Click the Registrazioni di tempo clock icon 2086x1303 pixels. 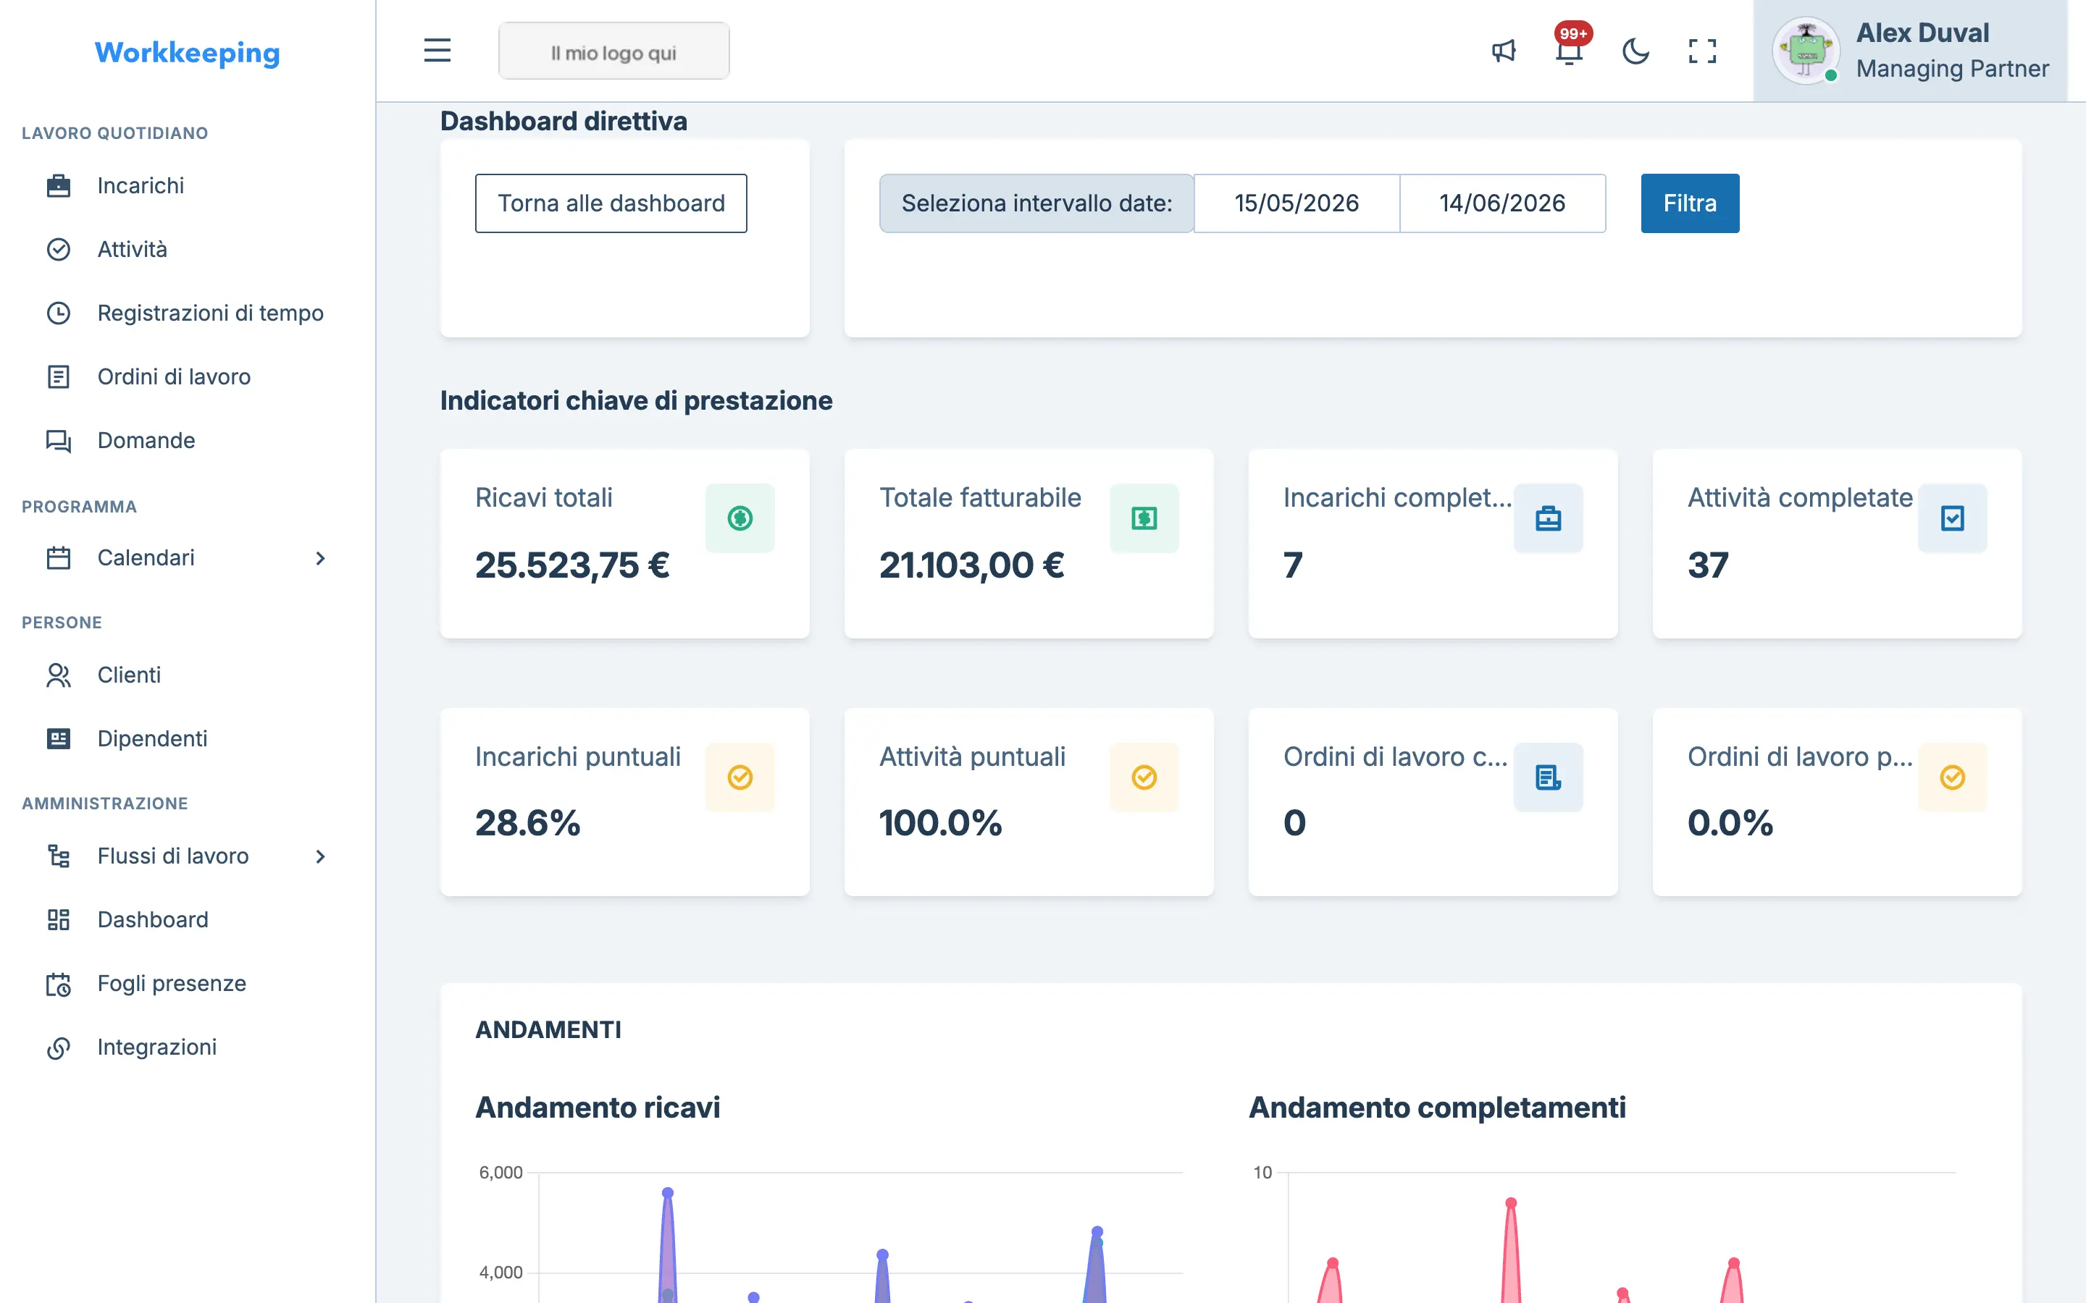click(58, 313)
